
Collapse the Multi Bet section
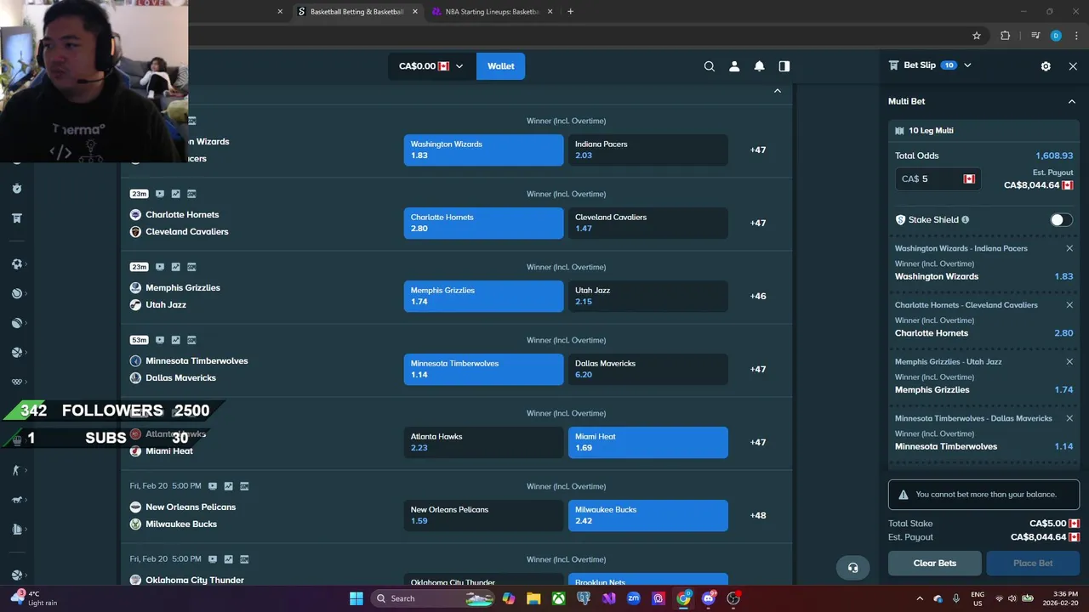pos(1071,101)
